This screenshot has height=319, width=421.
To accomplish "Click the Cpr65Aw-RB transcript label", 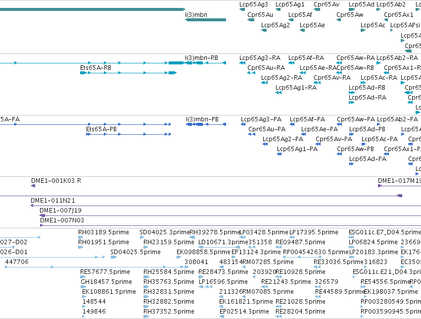I will pyautogui.click(x=355, y=68).
